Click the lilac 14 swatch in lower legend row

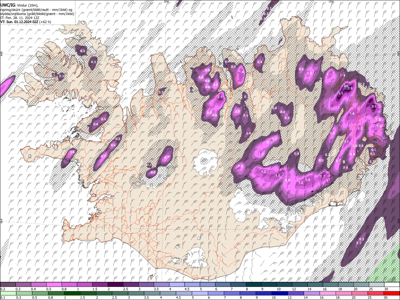point(312,293)
